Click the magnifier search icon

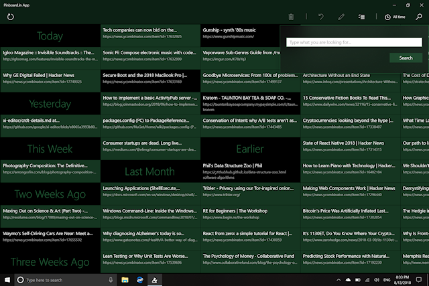click(419, 17)
